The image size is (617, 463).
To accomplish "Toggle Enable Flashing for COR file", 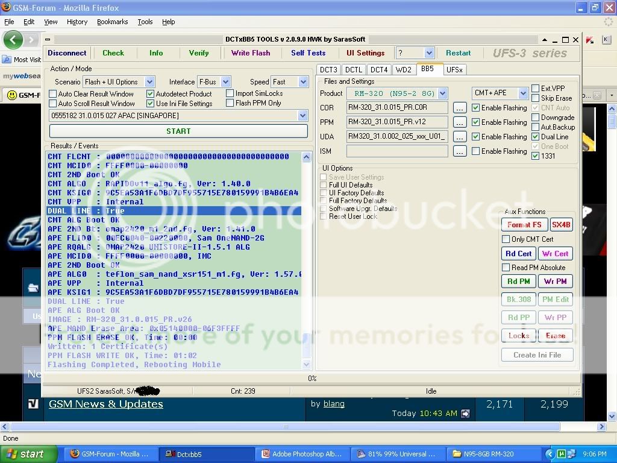I will coord(475,107).
